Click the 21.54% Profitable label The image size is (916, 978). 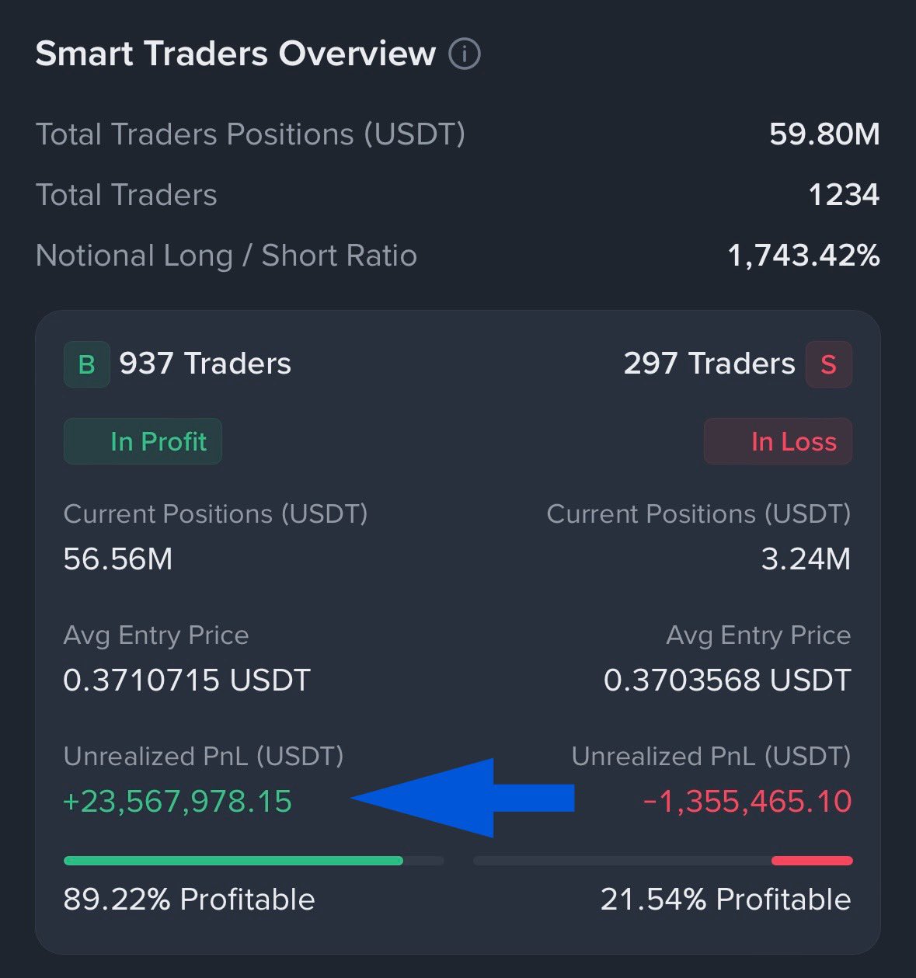726,900
